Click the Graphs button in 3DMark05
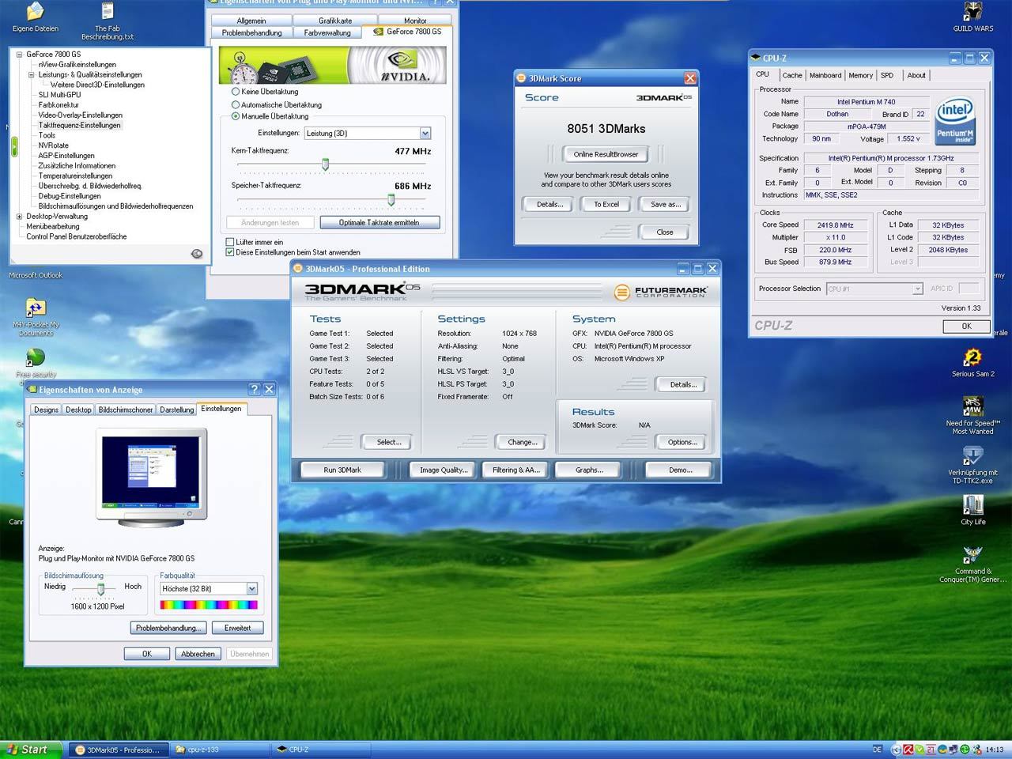 [589, 470]
